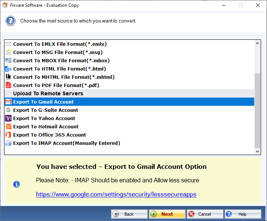This screenshot has width=267, height=221.
Task: Click the list scrollbar up arrow
Action: pyautogui.click(x=257, y=44)
